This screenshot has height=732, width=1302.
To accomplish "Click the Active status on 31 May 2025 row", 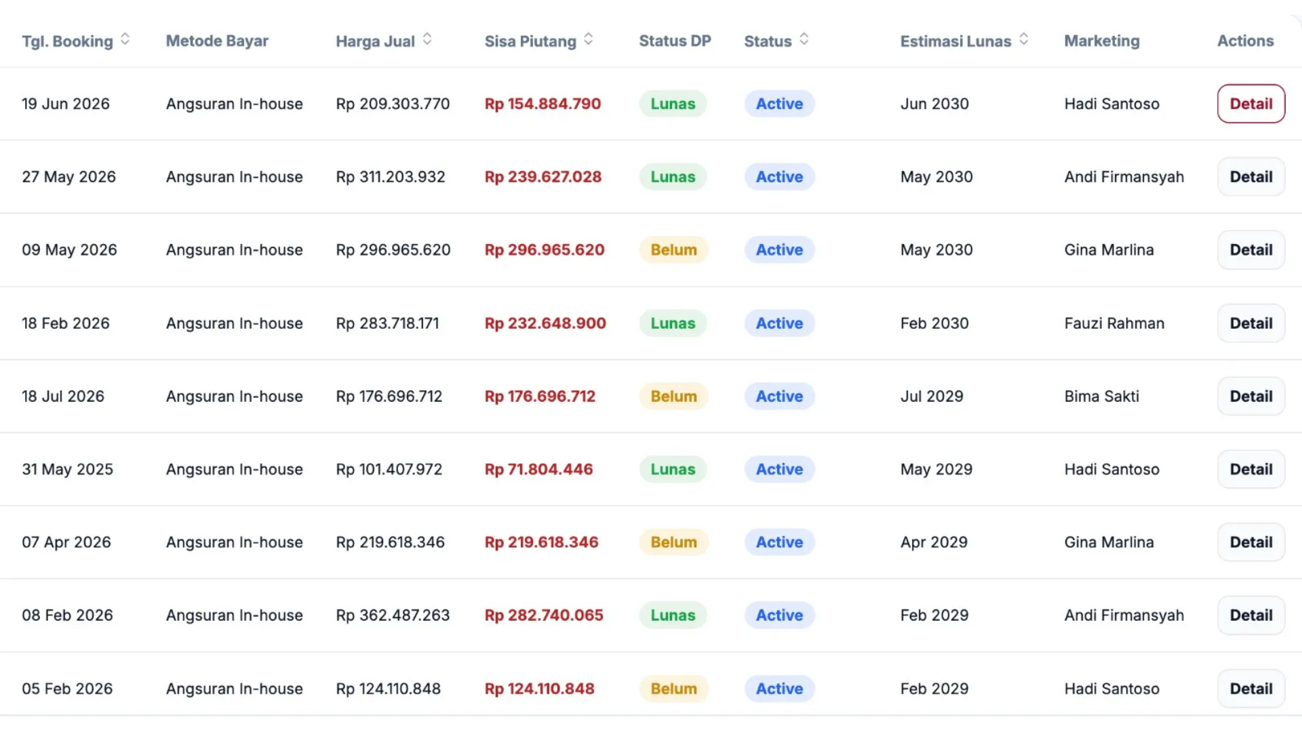I will click(779, 469).
